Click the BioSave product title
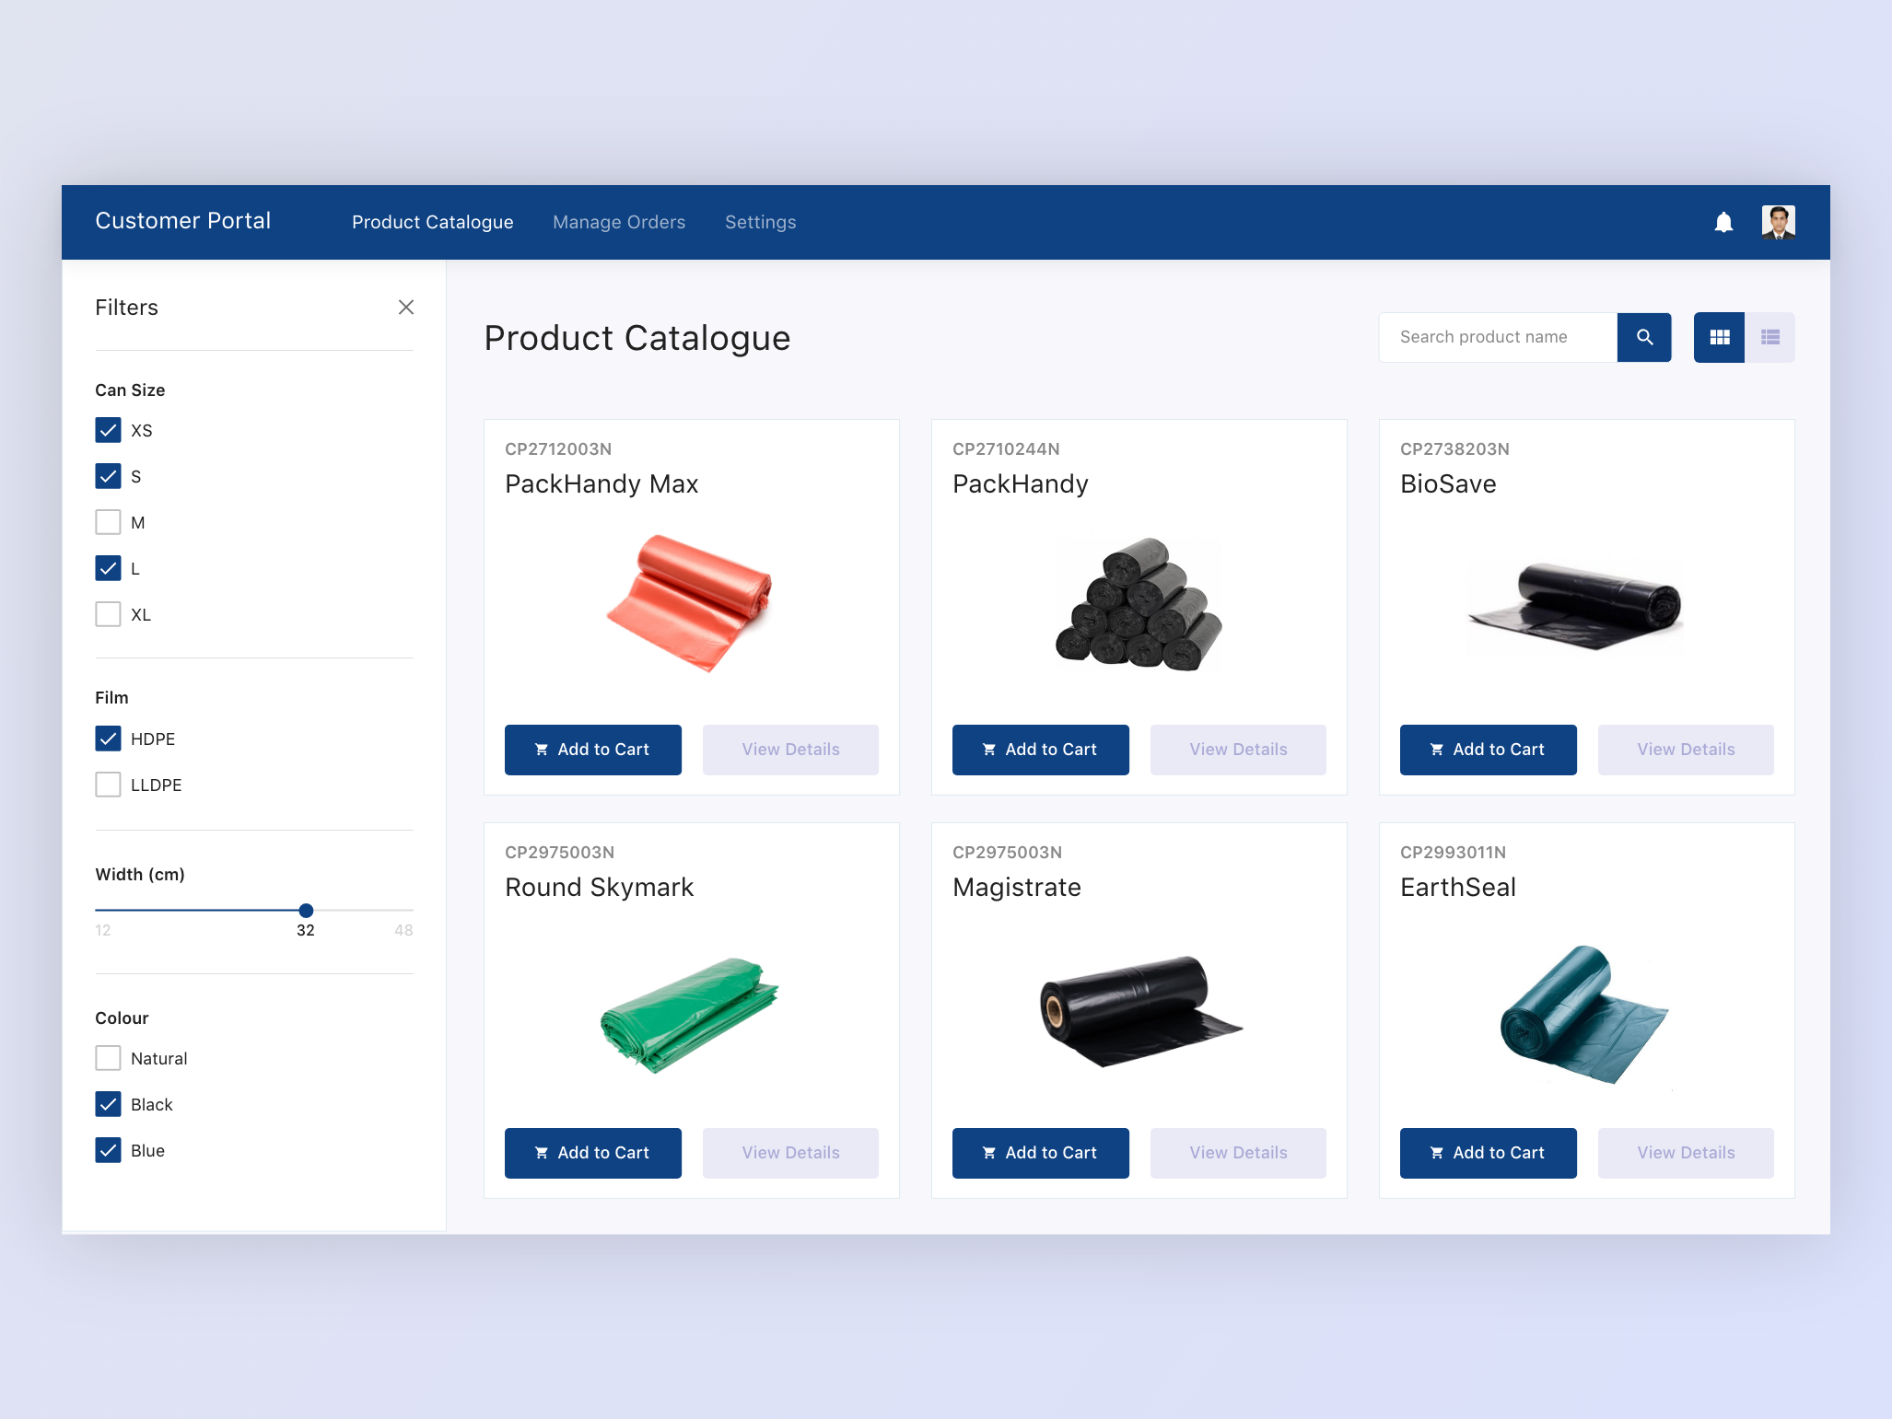 point(1448,483)
